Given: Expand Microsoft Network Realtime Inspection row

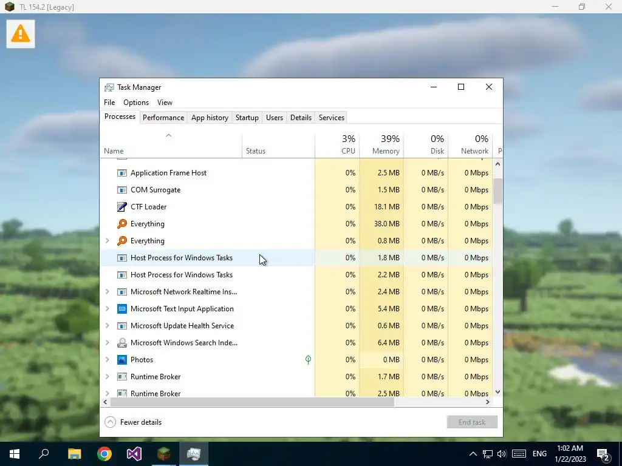Looking at the screenshot, I should click(107, 292).
